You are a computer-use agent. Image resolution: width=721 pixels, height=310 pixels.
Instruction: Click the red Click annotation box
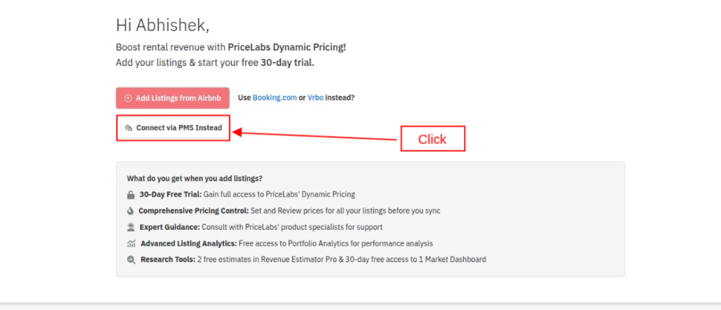pyautogui.click(x=432, y=139)
